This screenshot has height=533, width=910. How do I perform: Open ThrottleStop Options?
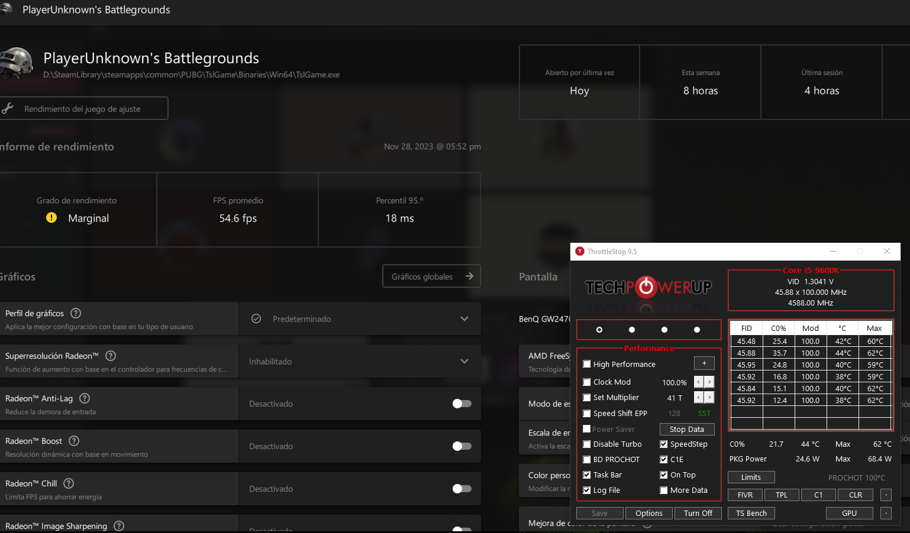pyautogui.click(x=649, y=513)
